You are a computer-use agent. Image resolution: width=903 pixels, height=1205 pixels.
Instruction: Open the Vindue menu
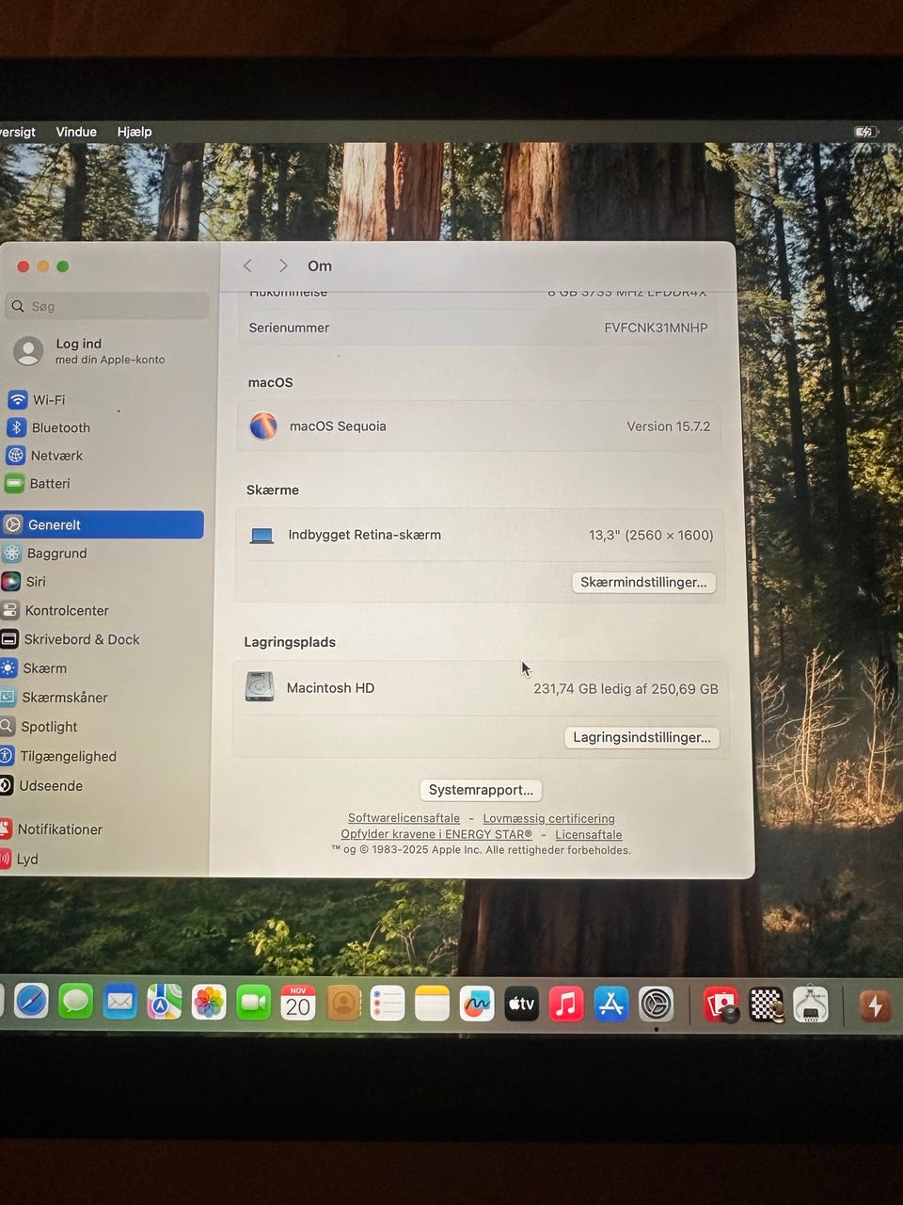76,132
